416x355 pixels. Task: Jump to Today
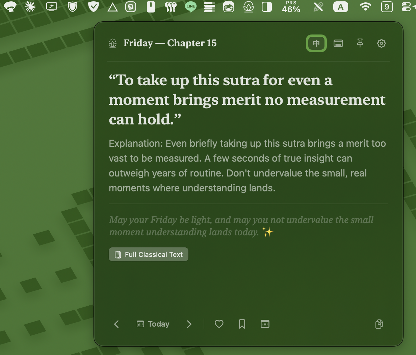153,324
